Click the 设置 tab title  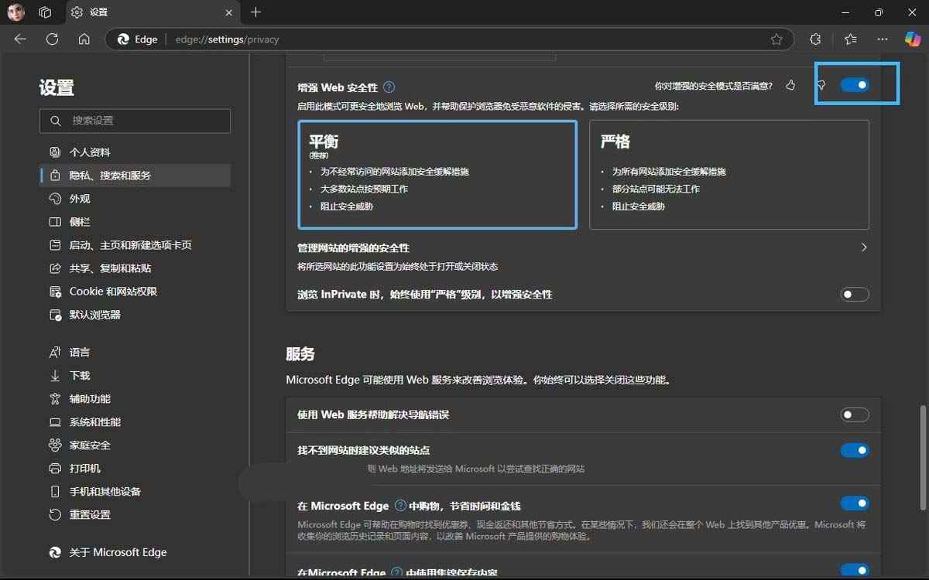(x=98, y=12)
